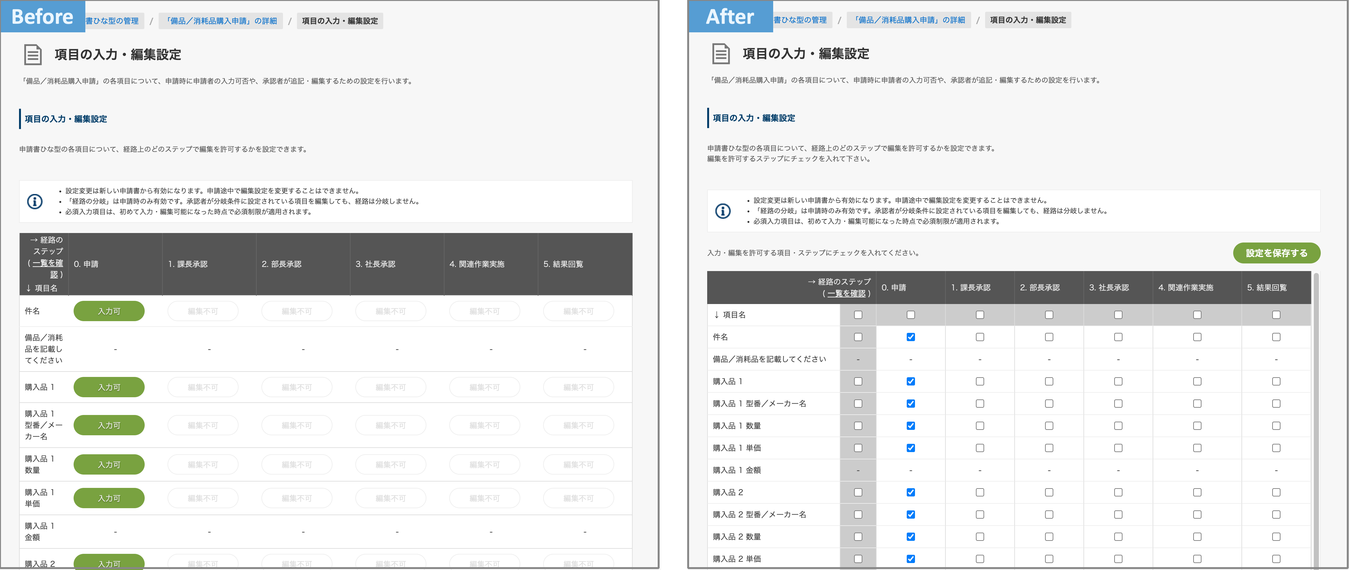Uncheck 購入品 2 under 0. 申請 in After panel
Image resolution: width=1349 pixels, height=570 pixels.
(x=911, y=493)
